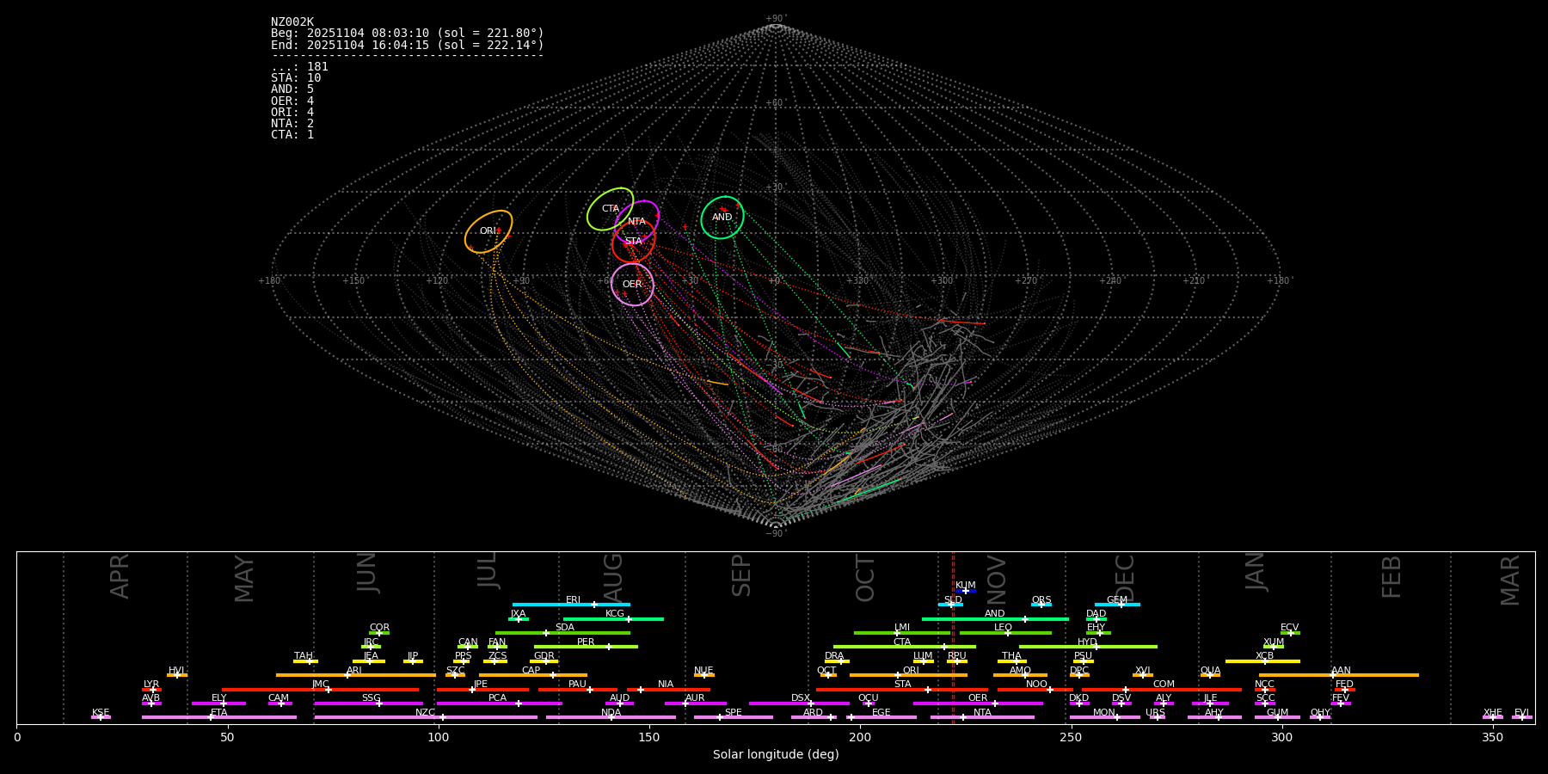The width and height of the screenshot is (1548, 774).
Task: Click the ERI shower label in the timeline
Action: tap(574, 600)
